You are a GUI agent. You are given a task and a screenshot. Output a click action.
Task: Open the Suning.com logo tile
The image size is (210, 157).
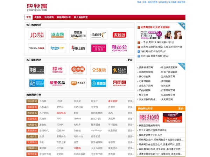point(57,48)
